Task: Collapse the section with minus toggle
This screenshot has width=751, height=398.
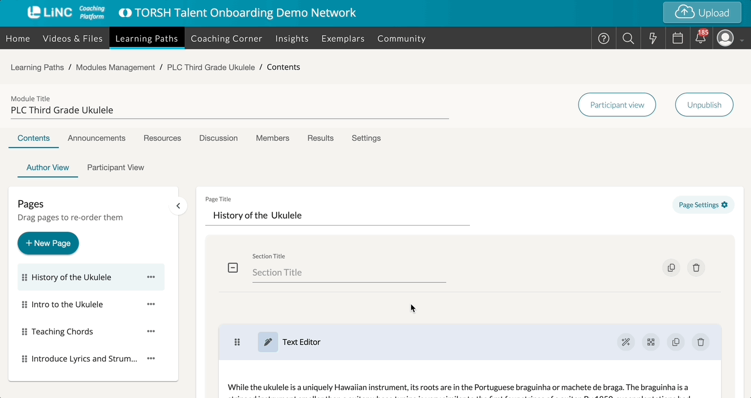Action: click(233, 268)
